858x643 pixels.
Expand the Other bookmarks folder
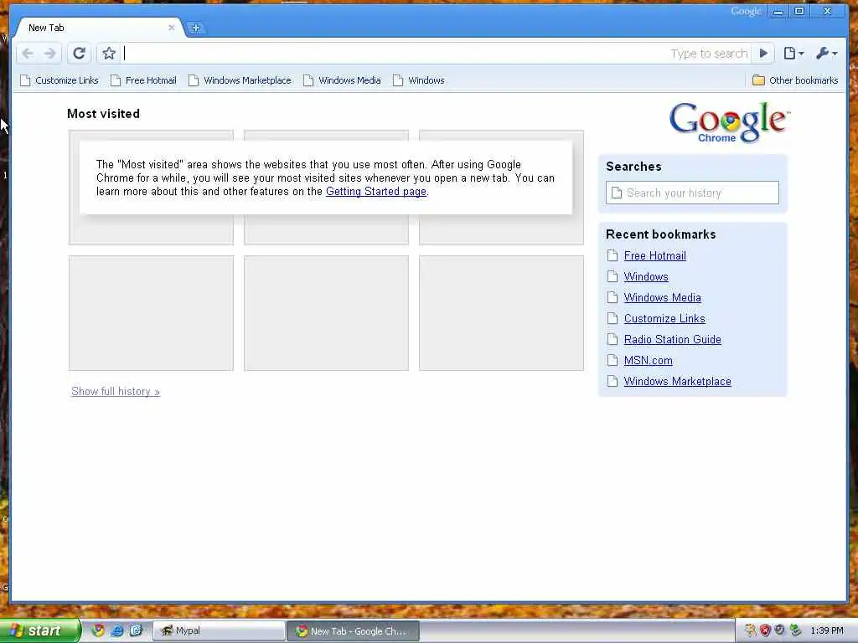(x=795, y=80)
